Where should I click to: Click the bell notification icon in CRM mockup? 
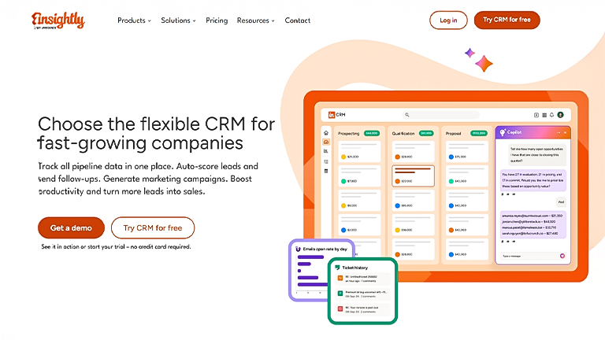click(x=551, y=115)
